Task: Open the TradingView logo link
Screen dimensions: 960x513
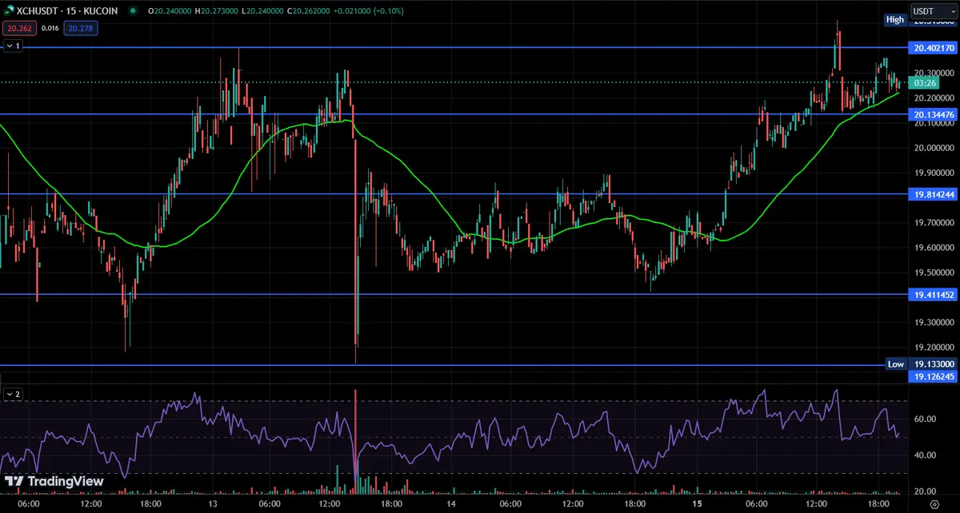Action: 54,482
